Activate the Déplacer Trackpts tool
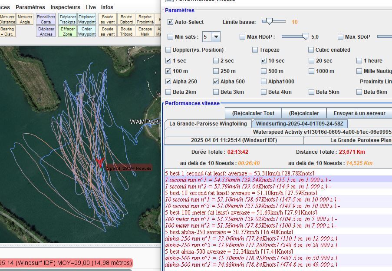Screen dimensions: 392x271 point(67,19)
